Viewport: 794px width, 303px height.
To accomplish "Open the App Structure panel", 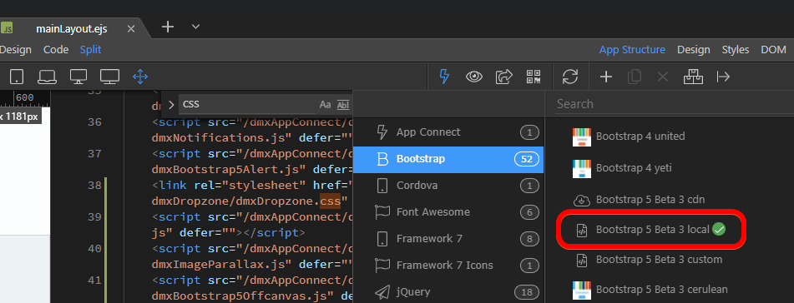I will pyautogui.click(x=632, y=49).
